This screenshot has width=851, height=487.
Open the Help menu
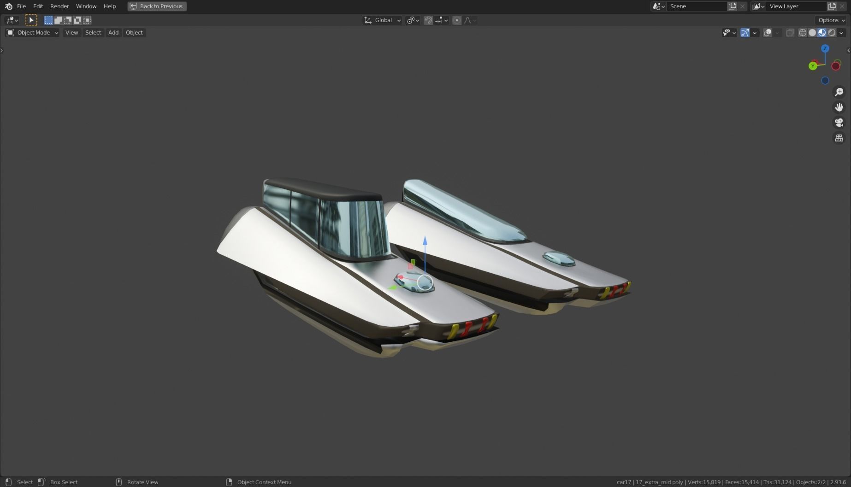pyautogui.click(x=110, y=6)
